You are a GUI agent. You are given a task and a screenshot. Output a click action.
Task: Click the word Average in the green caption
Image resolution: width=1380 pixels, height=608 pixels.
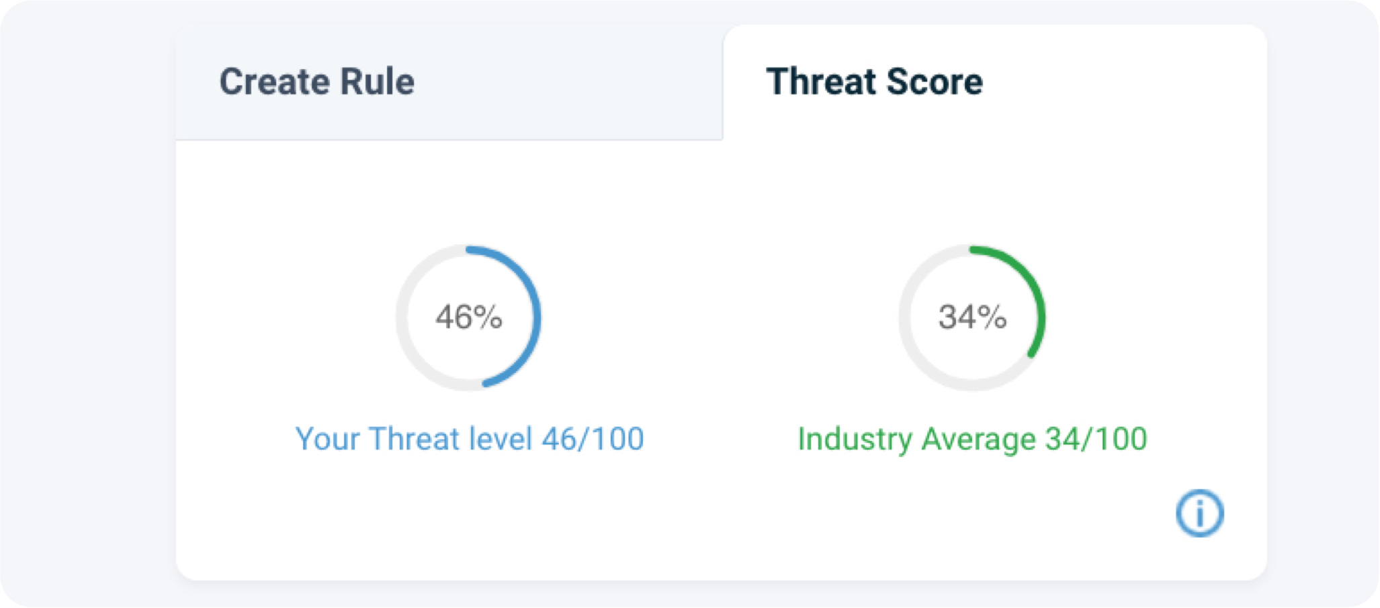click(979, 440)
